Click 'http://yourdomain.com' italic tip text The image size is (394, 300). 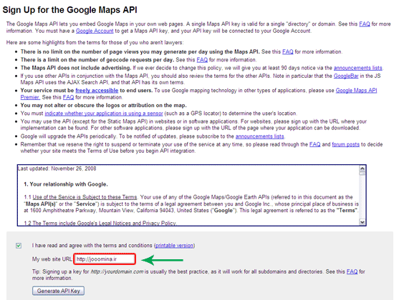(117, 271)
